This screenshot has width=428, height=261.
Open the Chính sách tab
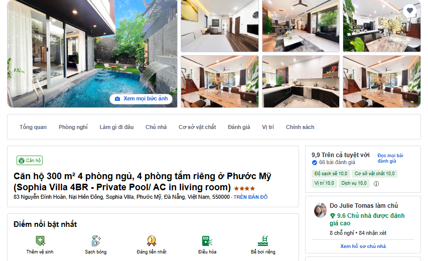pyautogui.click(x=300, y=127)
